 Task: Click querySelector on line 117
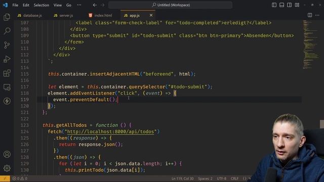(147, 86)
